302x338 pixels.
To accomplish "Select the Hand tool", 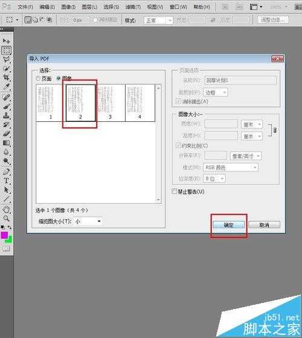I will pos(6,209).
